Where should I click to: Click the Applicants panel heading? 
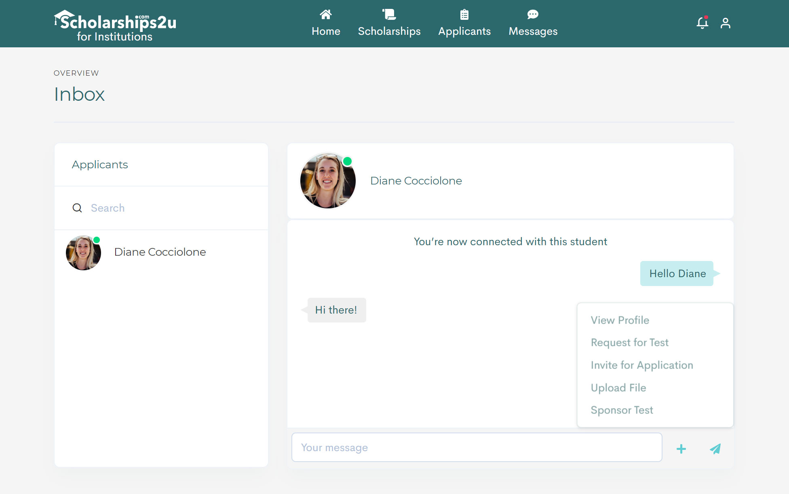click(100, 165)
